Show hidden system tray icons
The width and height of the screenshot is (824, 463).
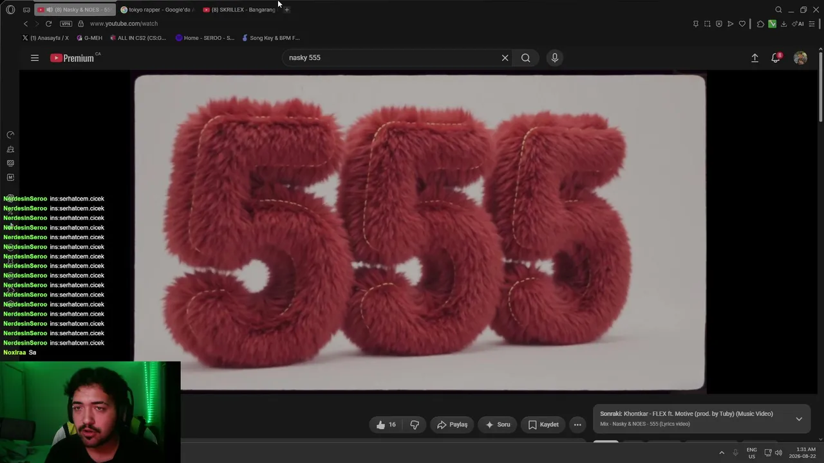click(x=722, y=453)
